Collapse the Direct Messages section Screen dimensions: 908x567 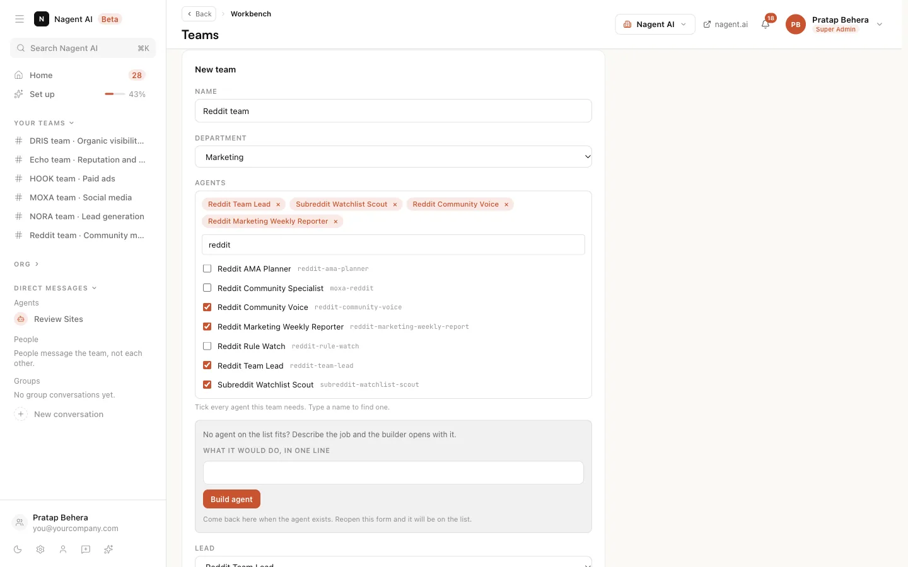tap(55, 288)
